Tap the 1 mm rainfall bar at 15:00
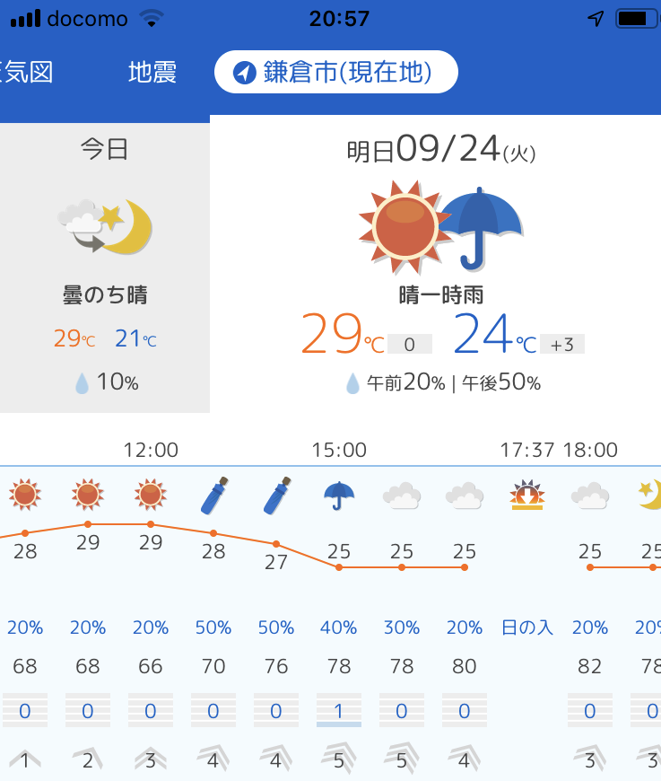Image resolution: width=661 pixels, height=781 pixels. coord(339,711)
